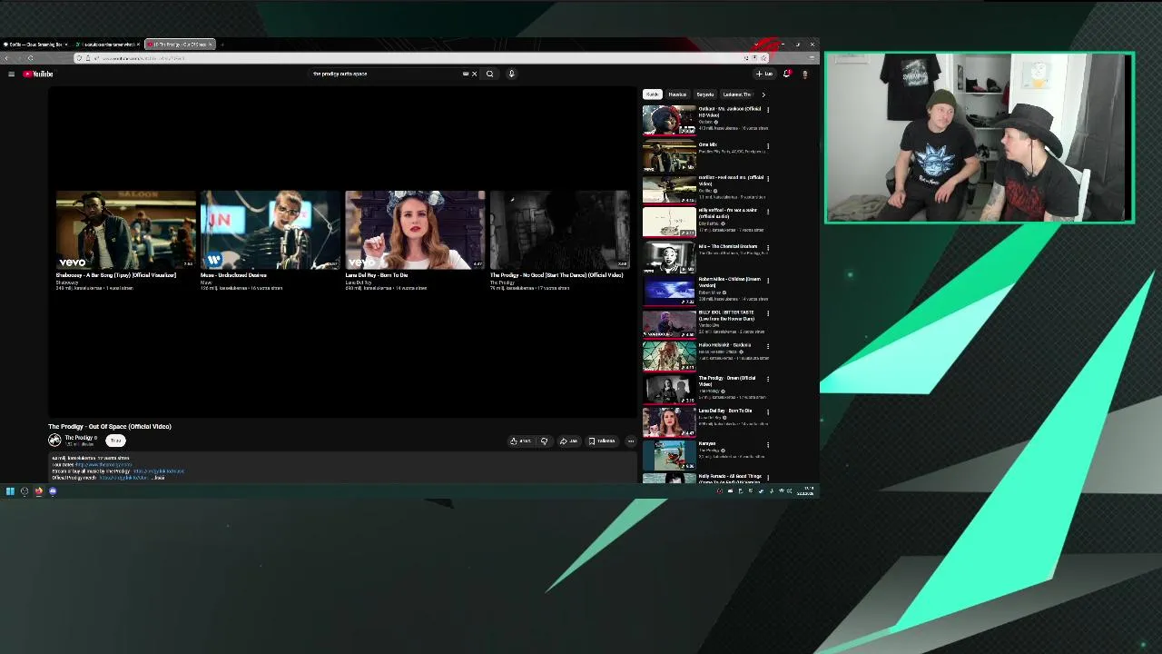This screenshot has width=1162, height=654.
Task: Switch to the second browser tab
Action: point(106,45)
